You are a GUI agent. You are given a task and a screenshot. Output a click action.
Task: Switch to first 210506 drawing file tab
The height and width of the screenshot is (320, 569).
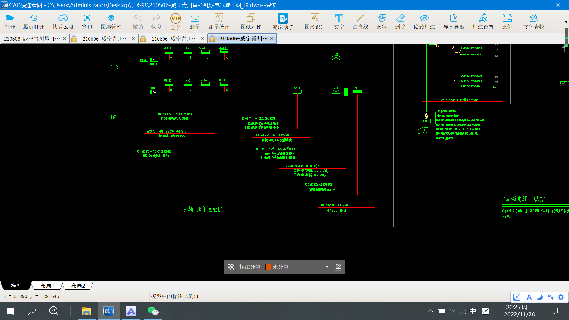tap(32, 39)
